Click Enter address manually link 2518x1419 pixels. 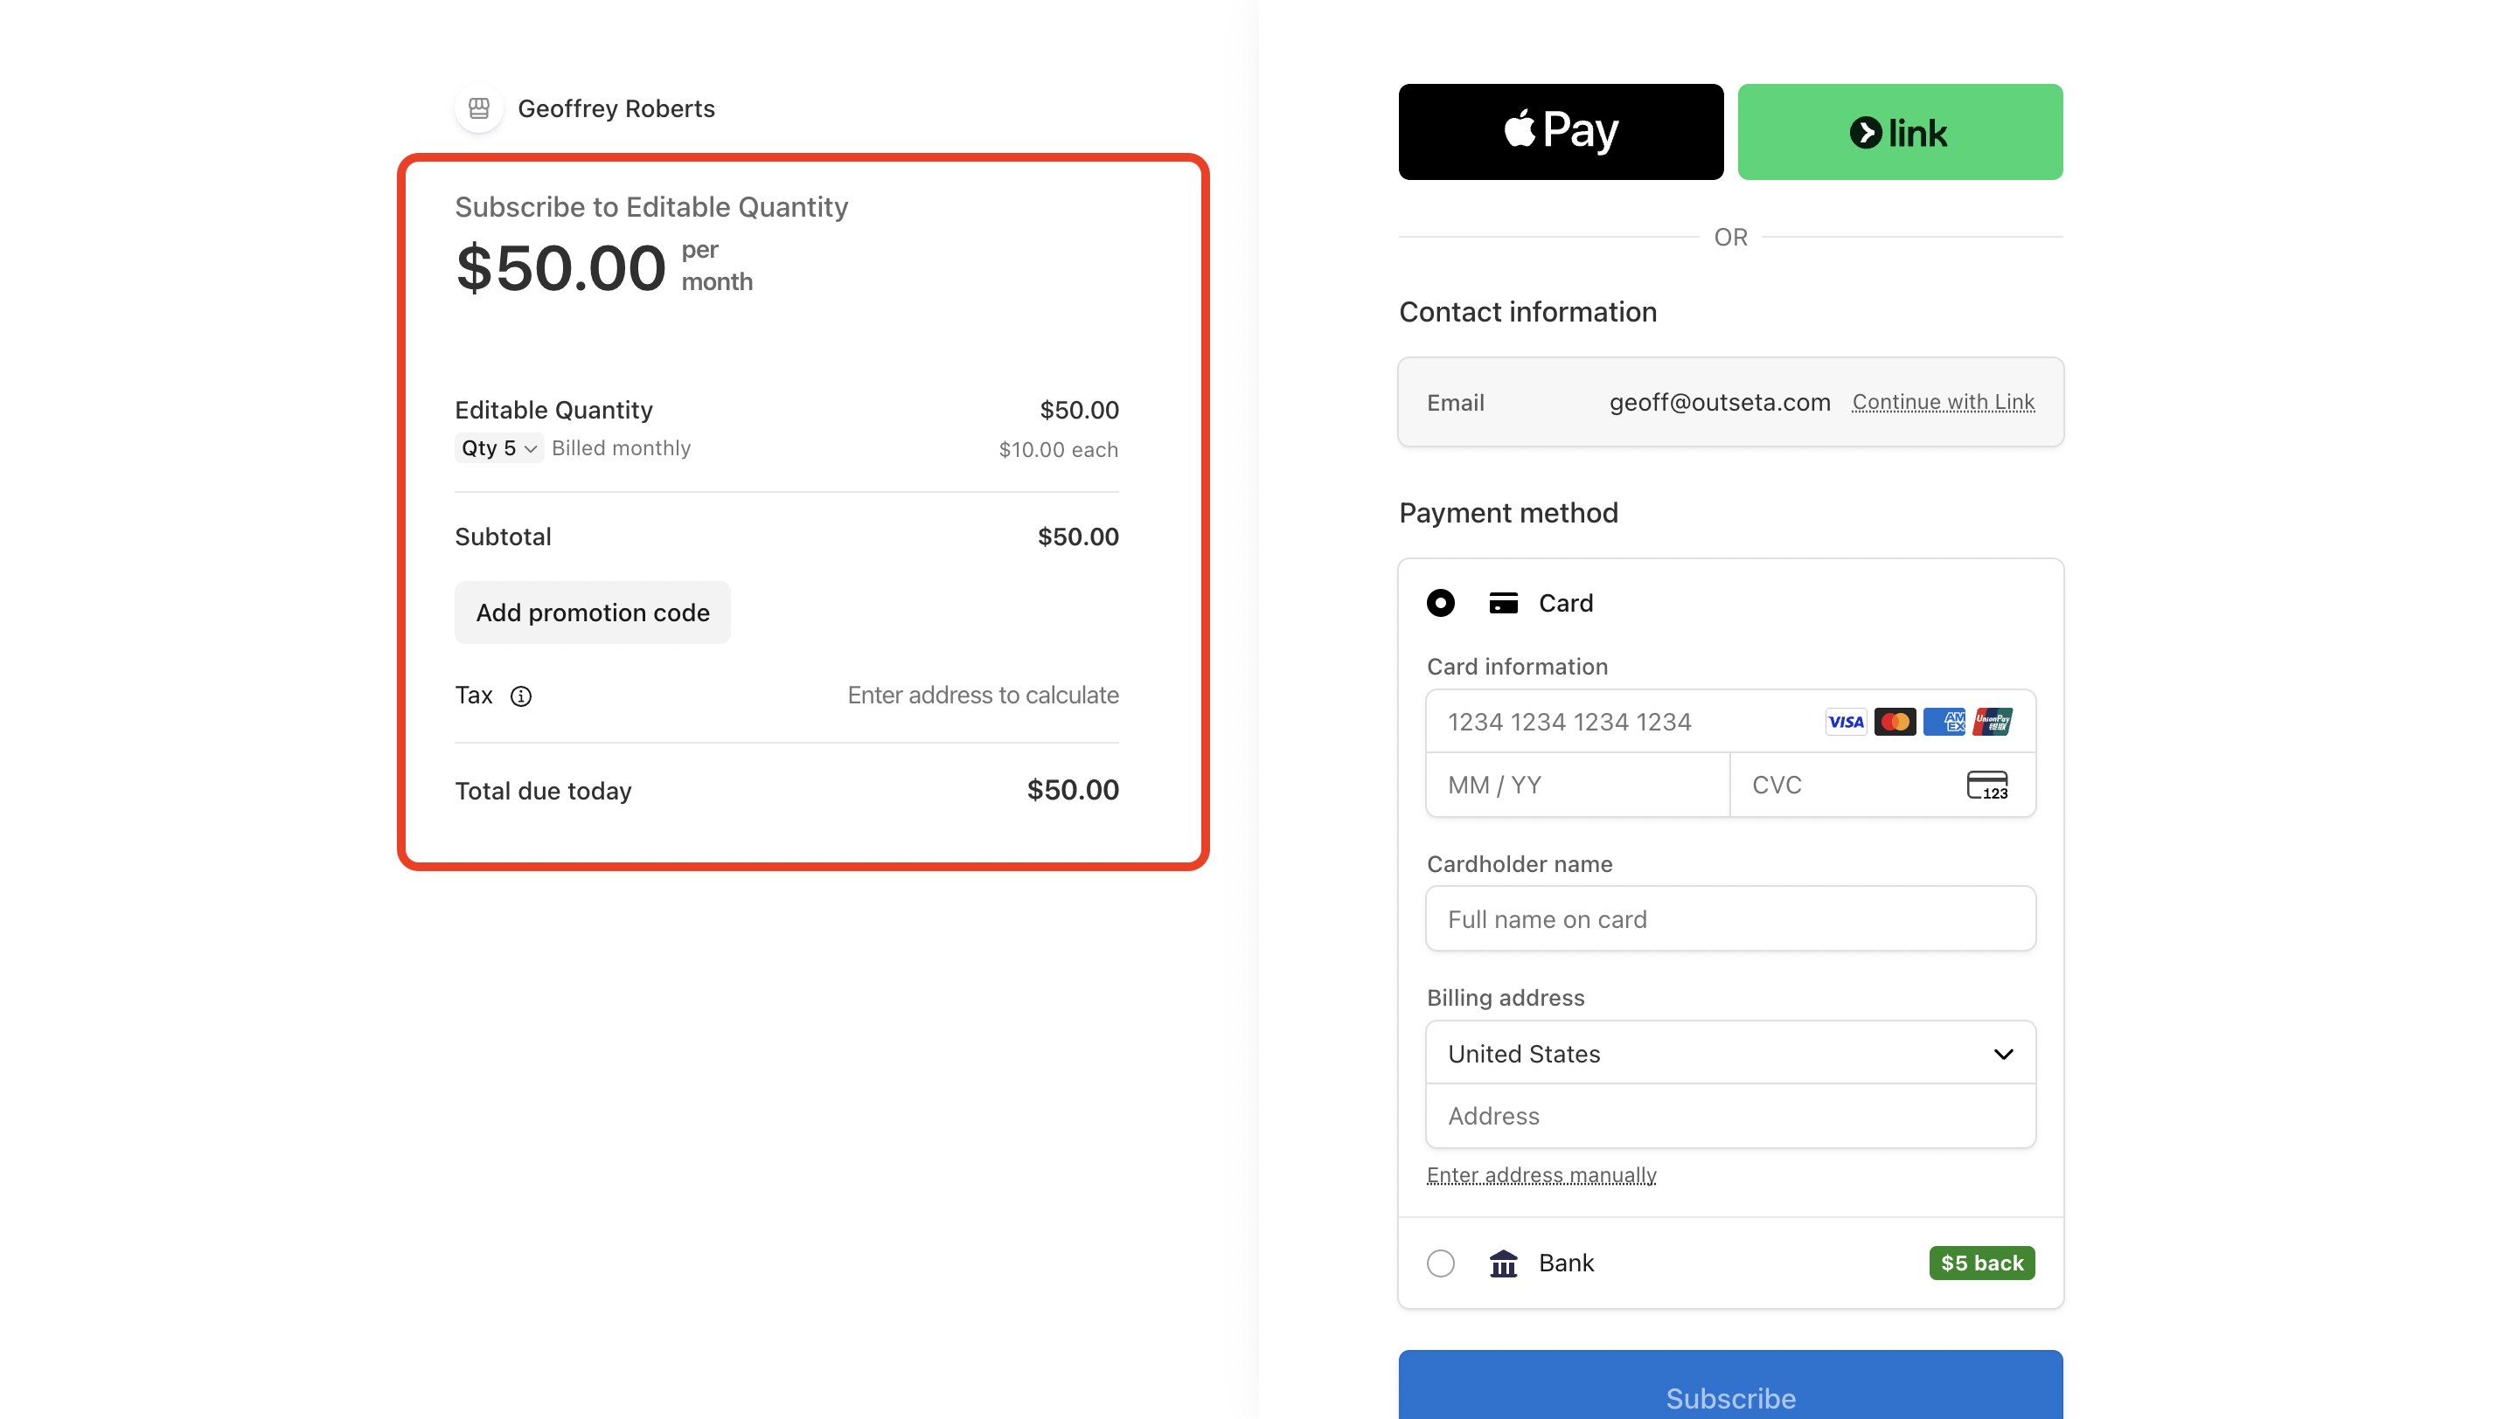point(1541,1175)
